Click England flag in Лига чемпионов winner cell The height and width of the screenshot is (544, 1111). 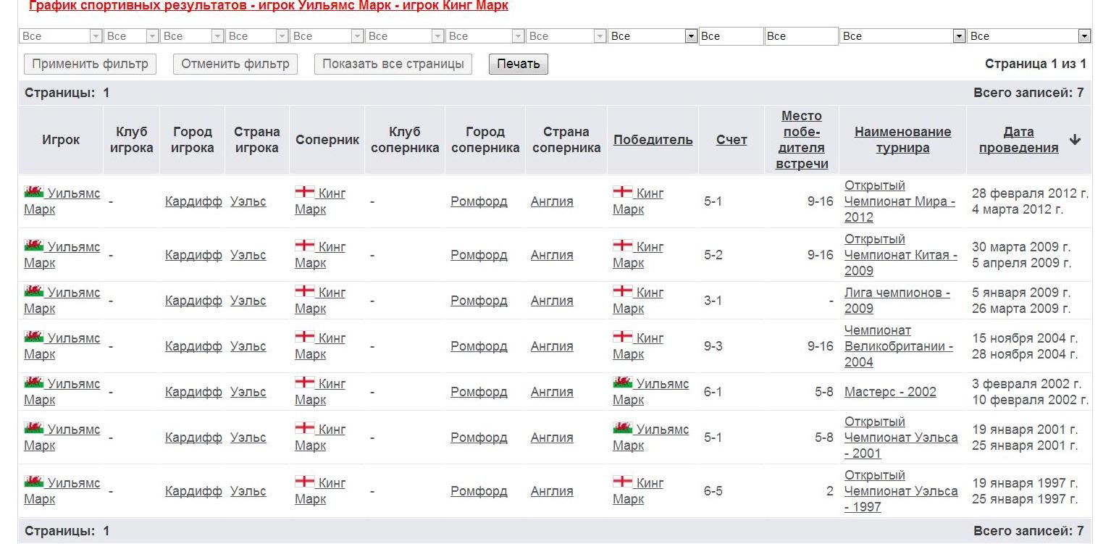coord(623,291)
